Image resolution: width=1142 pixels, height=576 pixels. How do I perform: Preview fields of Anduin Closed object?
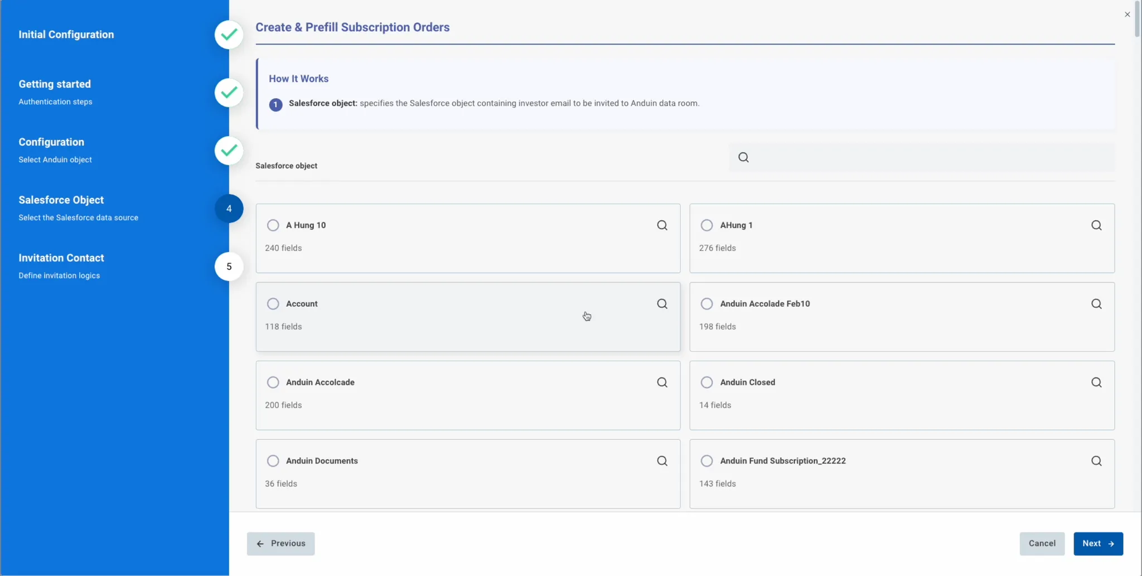(x=1096, y=383)
